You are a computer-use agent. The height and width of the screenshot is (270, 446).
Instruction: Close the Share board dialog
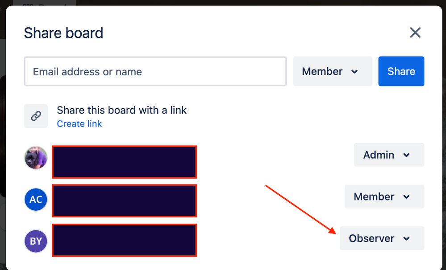point(415,33)
